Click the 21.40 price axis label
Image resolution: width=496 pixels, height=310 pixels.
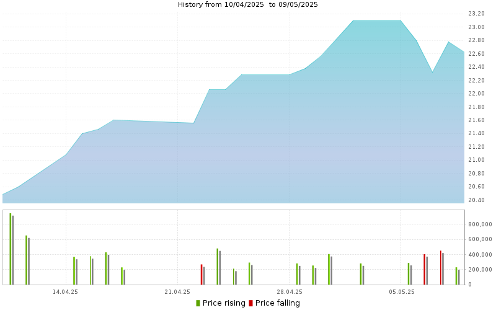[x=476, y=133]
